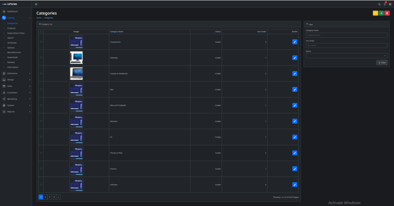Go to pagination page 2
The width and height of the screenshot is (394, 206).
tap(45, 197)
